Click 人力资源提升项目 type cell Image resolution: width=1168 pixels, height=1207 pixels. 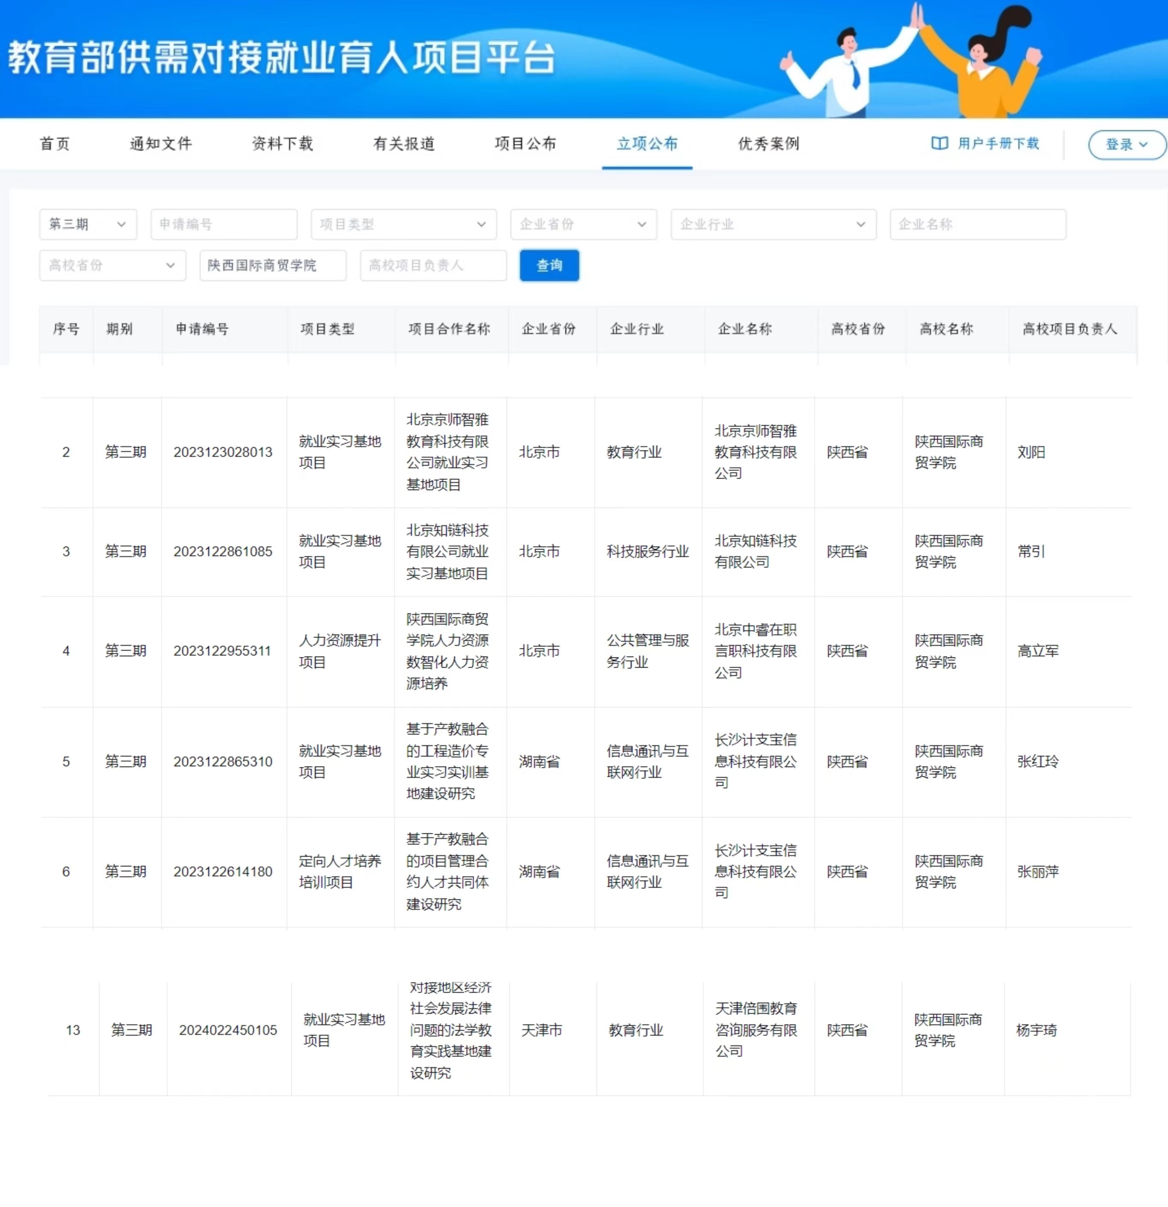[x=340, y=651]
